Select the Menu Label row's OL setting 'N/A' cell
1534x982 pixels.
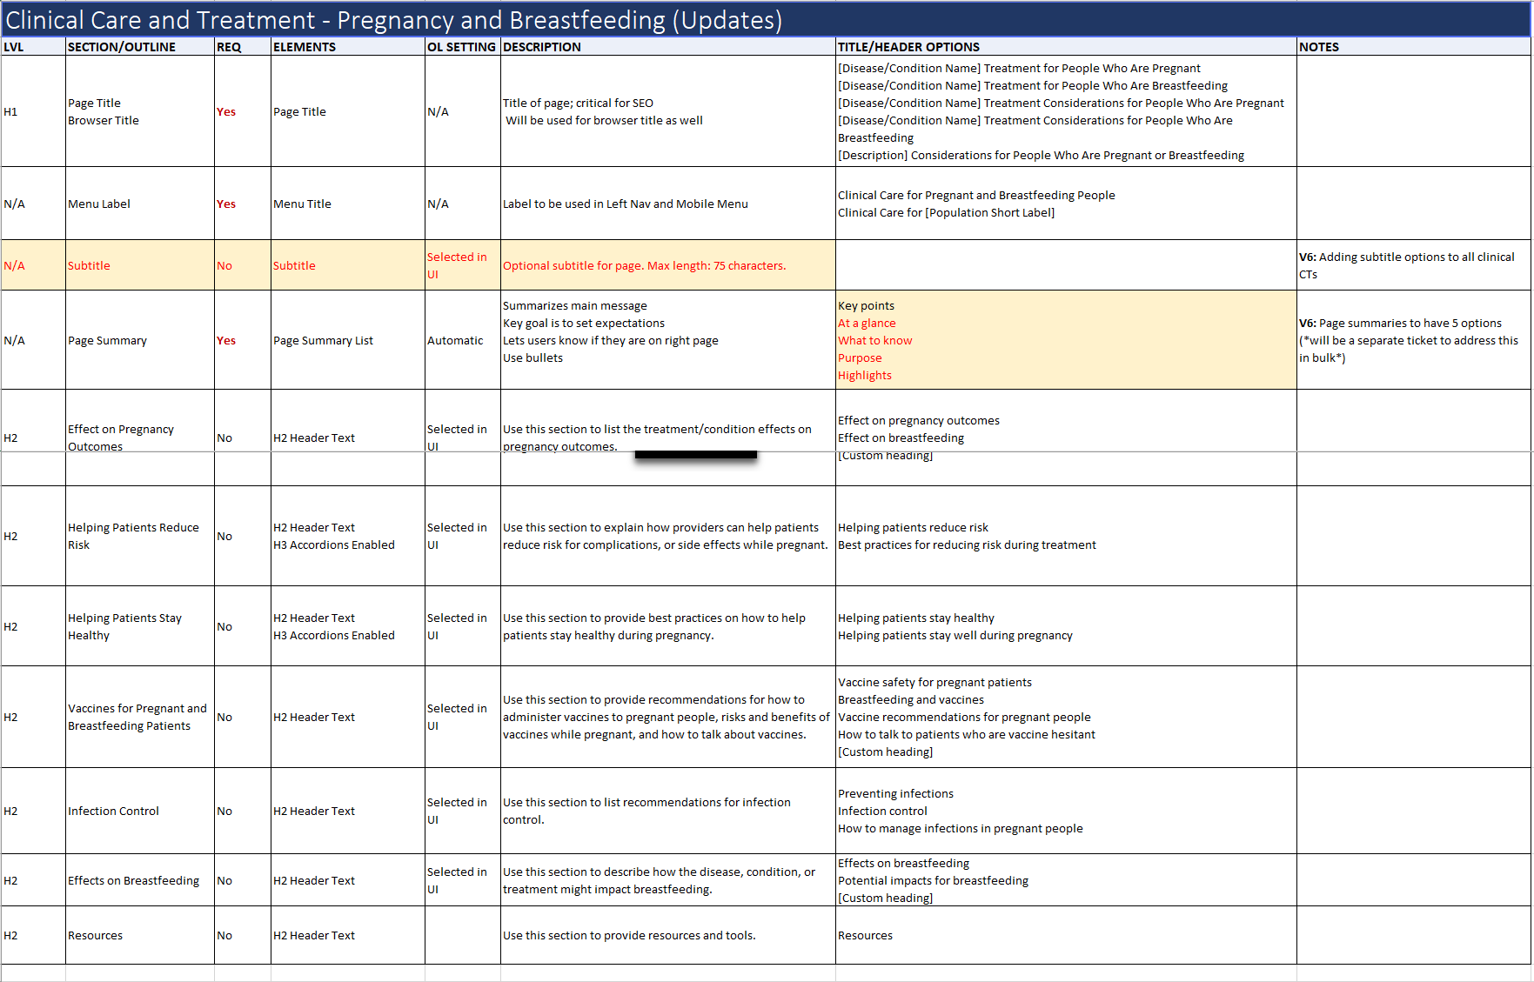click(x=463, y=204)
